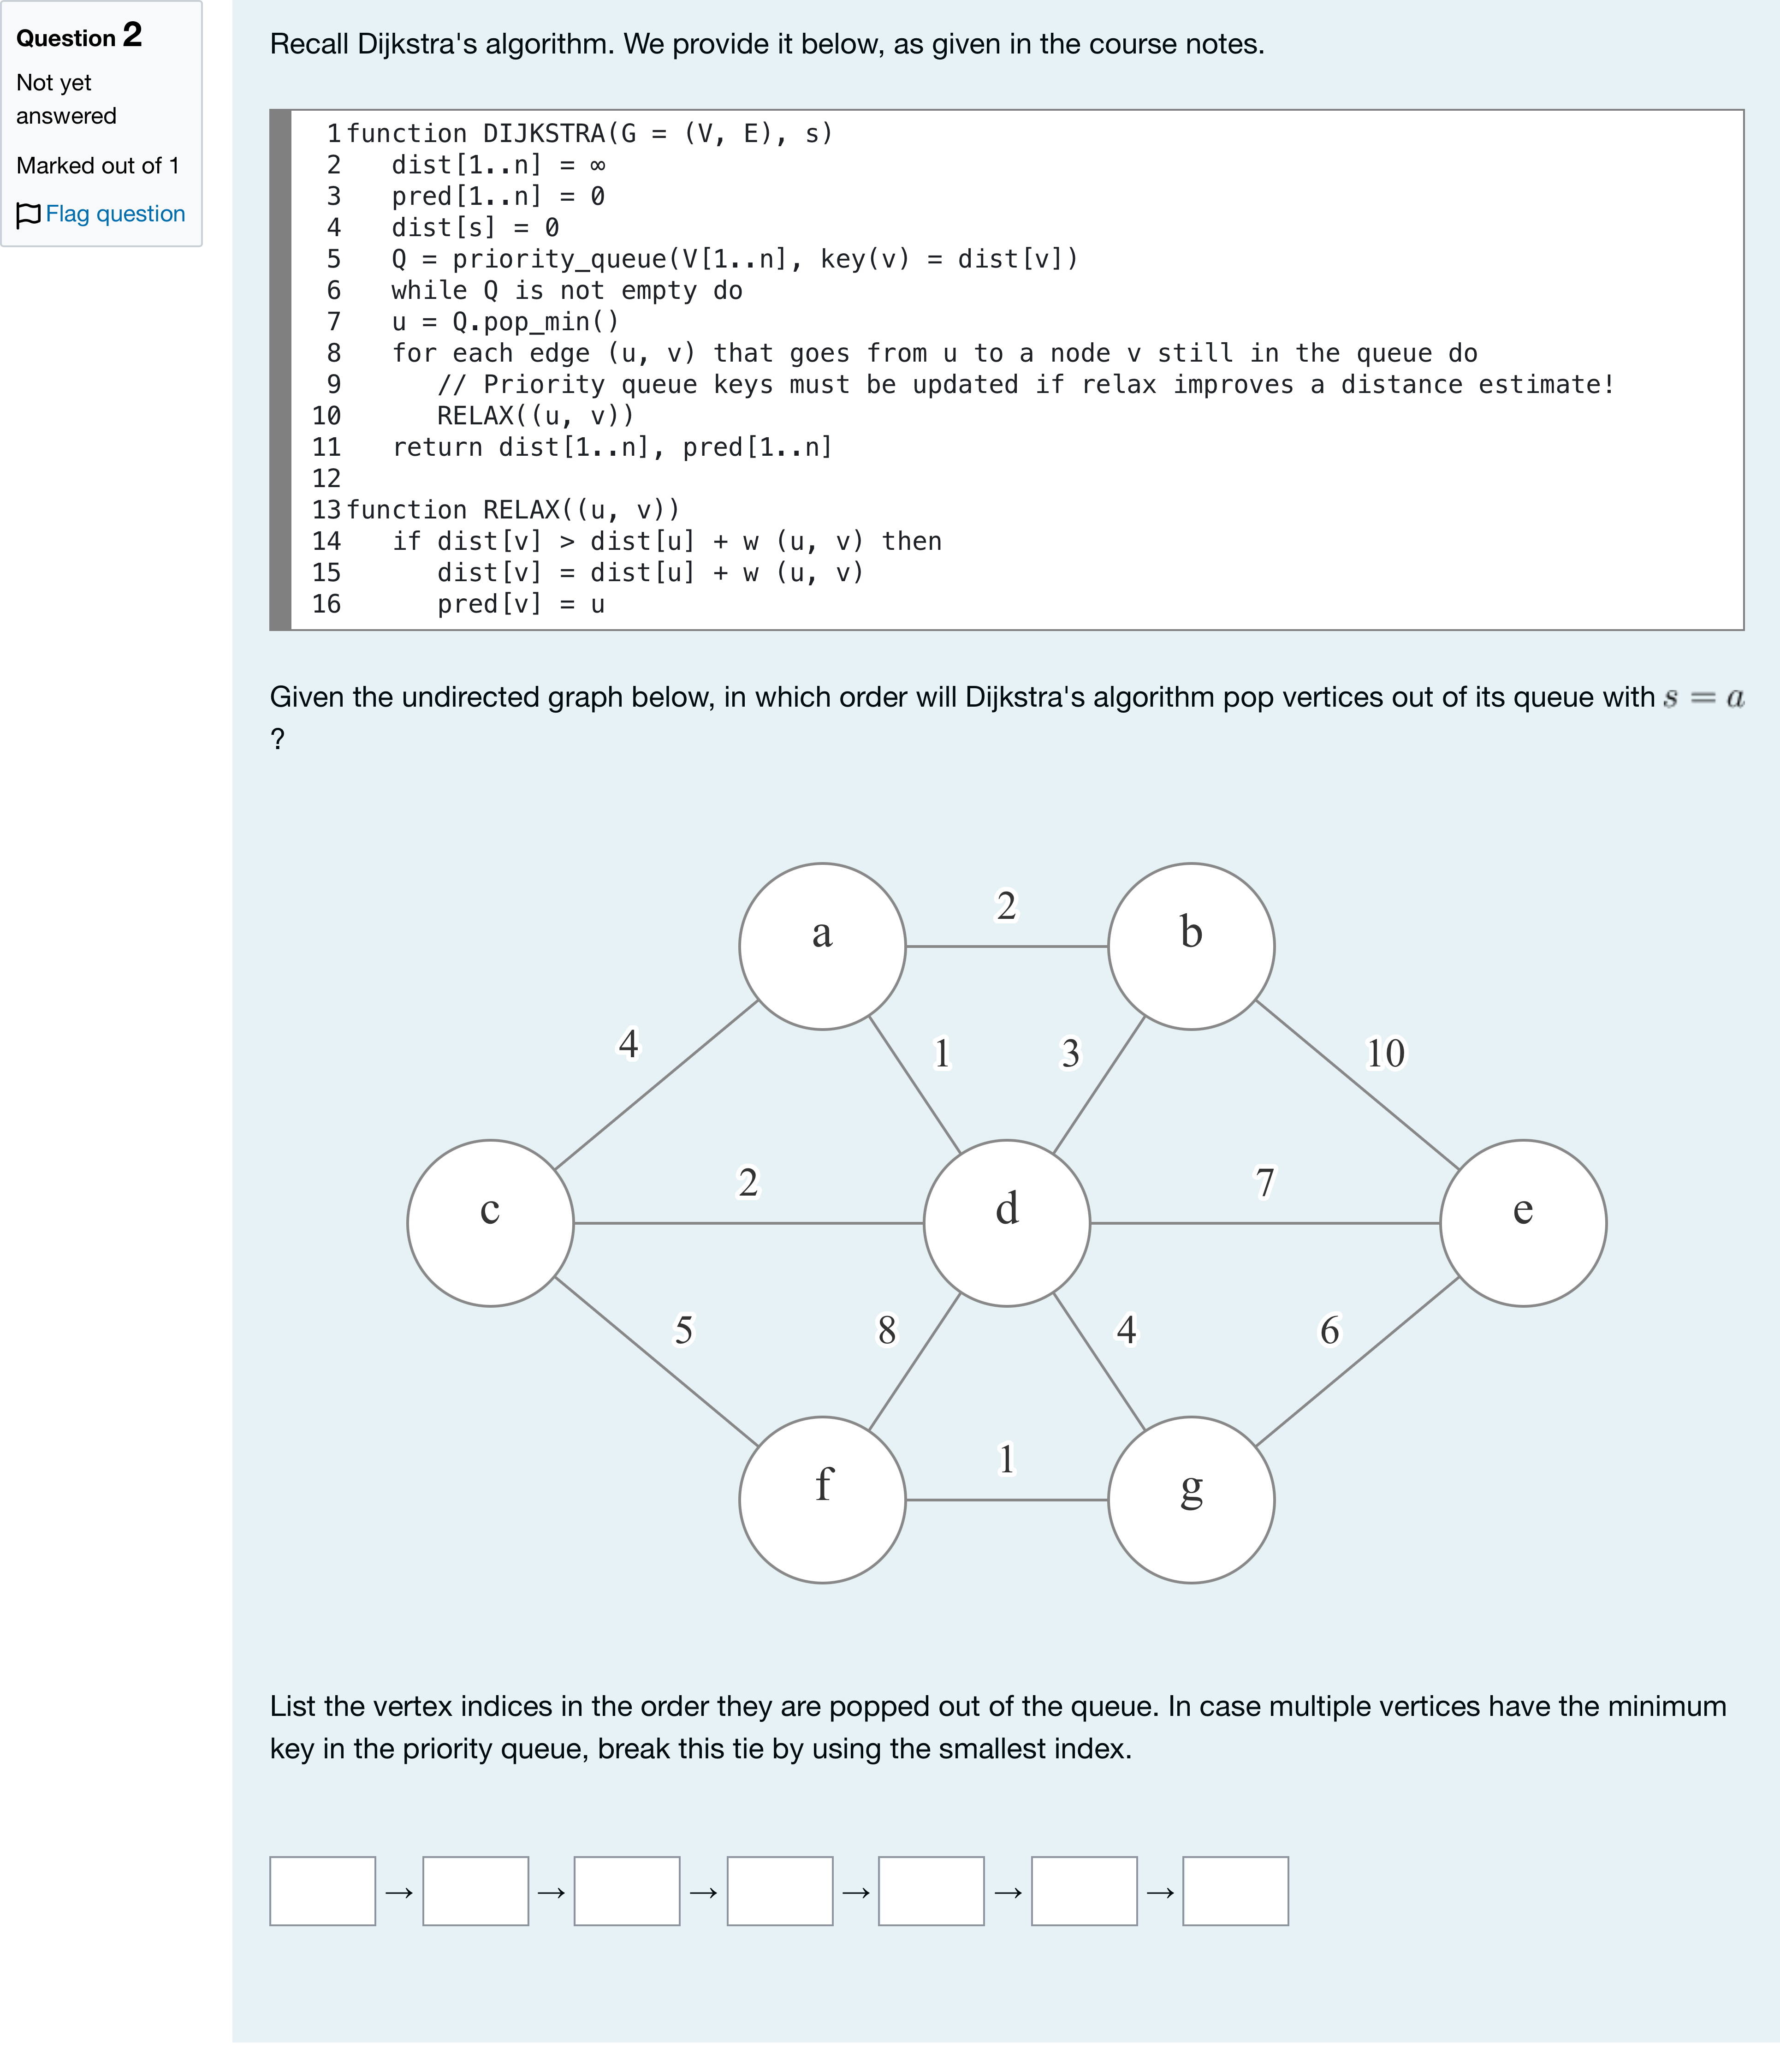Click the fourth answer box

780,1891
